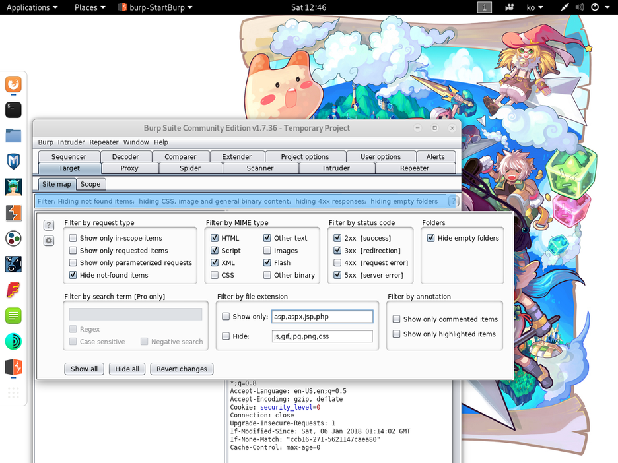Switch to the Scope sub-tab

tap(90, 184)
